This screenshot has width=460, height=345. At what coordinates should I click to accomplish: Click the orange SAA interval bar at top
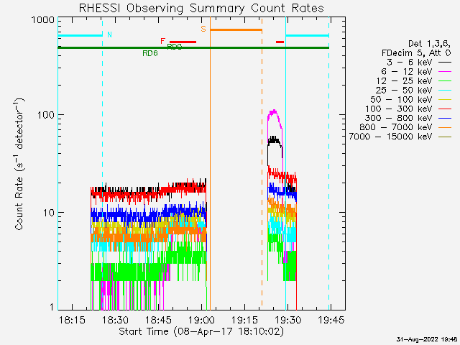236,30
